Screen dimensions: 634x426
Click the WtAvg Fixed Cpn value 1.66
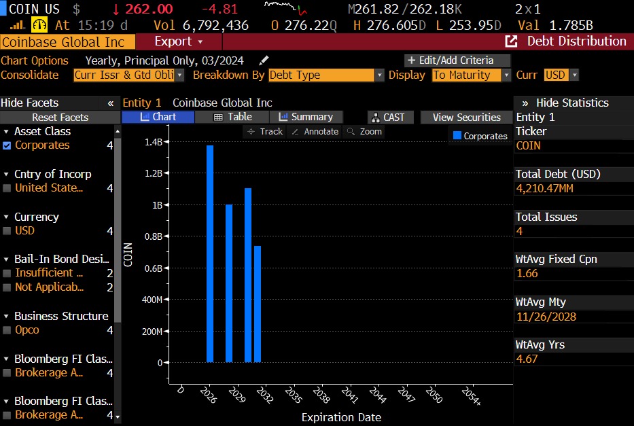coord(527,274)
